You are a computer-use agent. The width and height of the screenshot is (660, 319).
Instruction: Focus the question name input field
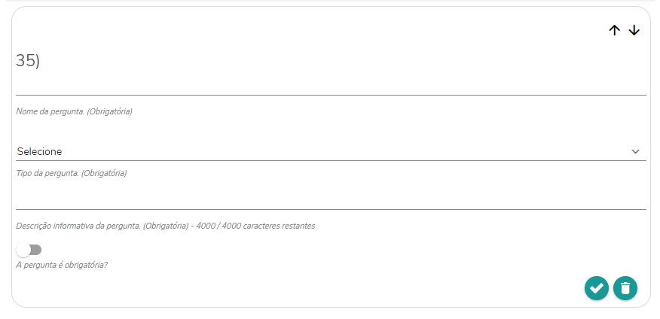[330, 84]
